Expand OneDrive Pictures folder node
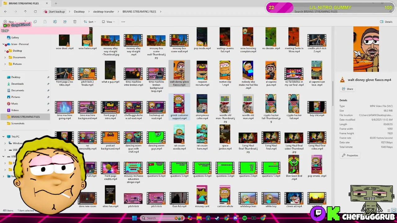397x223 pixels. click(x=5, y=64)
